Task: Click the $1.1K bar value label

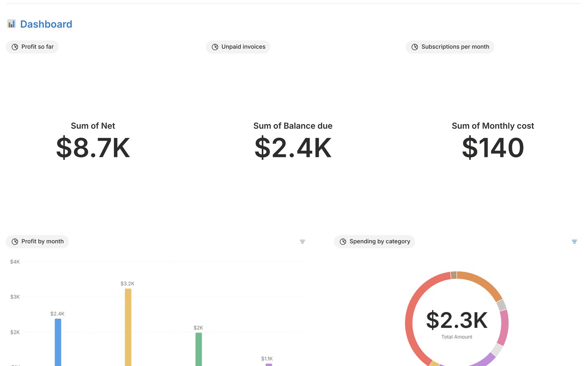Action: [x=267, y=358]
